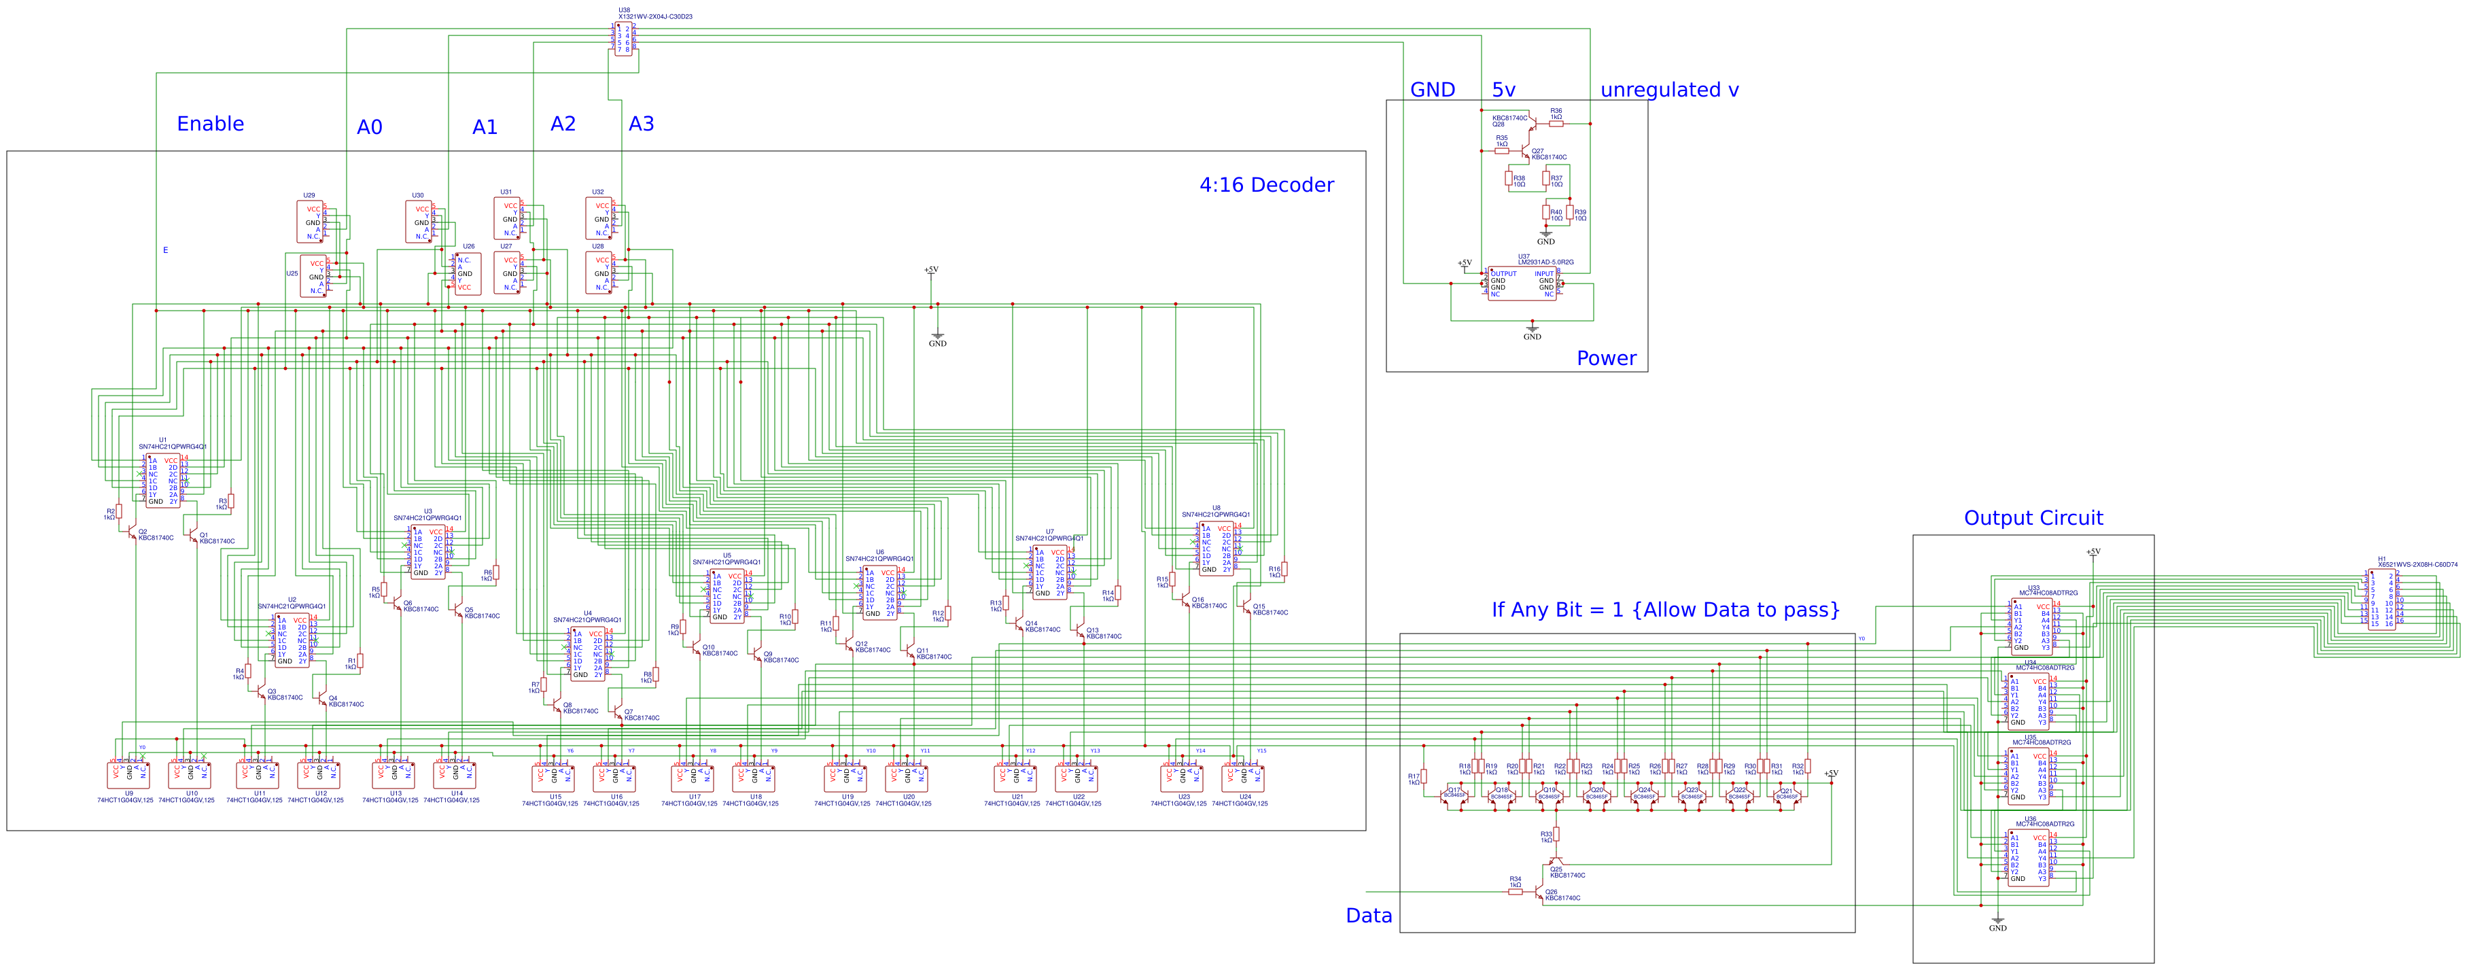Click resistor R33 above transistor Q25
The image size is (2467, 970).
coord(1556,834)
